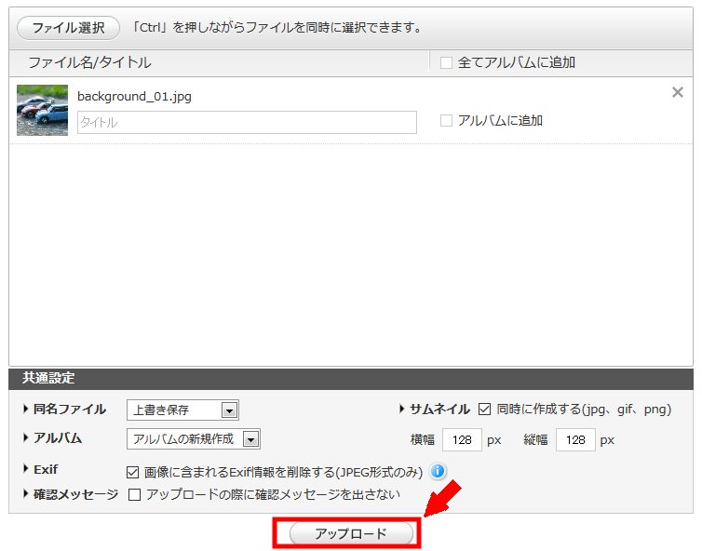Click the 同名ファイル label
Viewport: 702px width, 551px height.
(70, 410)
